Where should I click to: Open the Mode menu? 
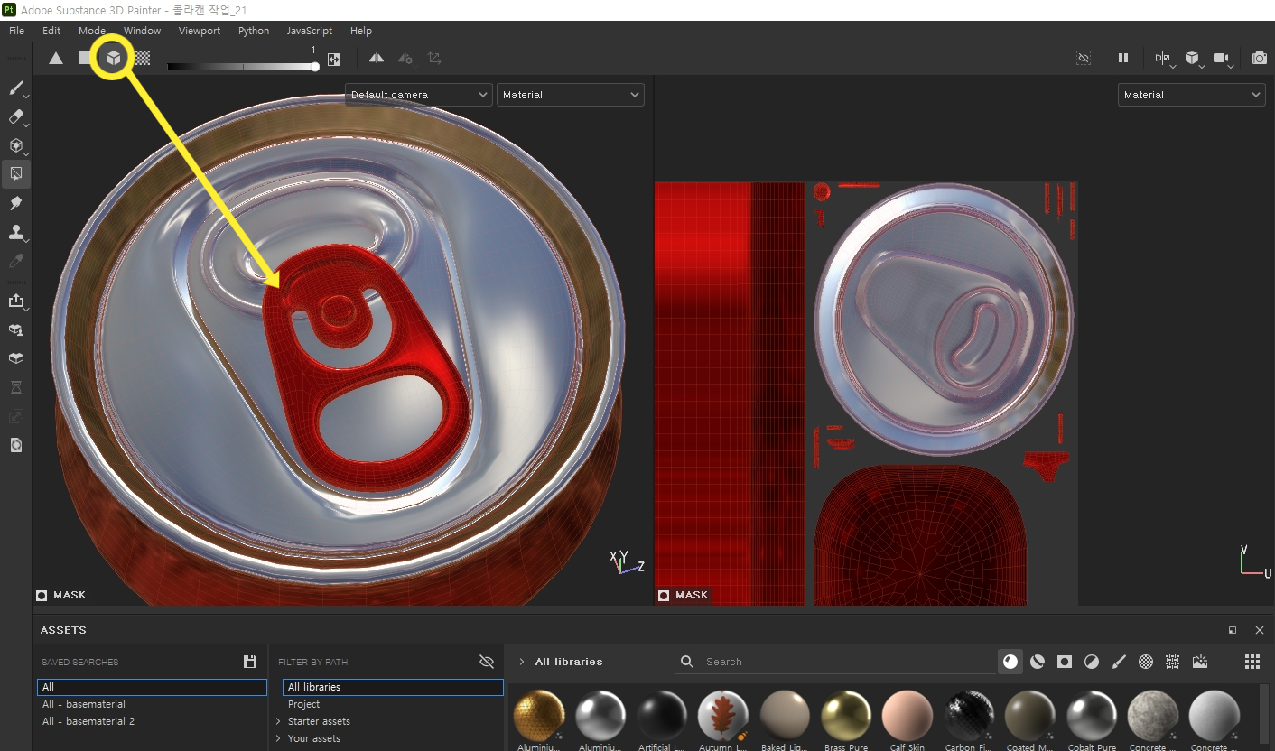tap(92, 31)
